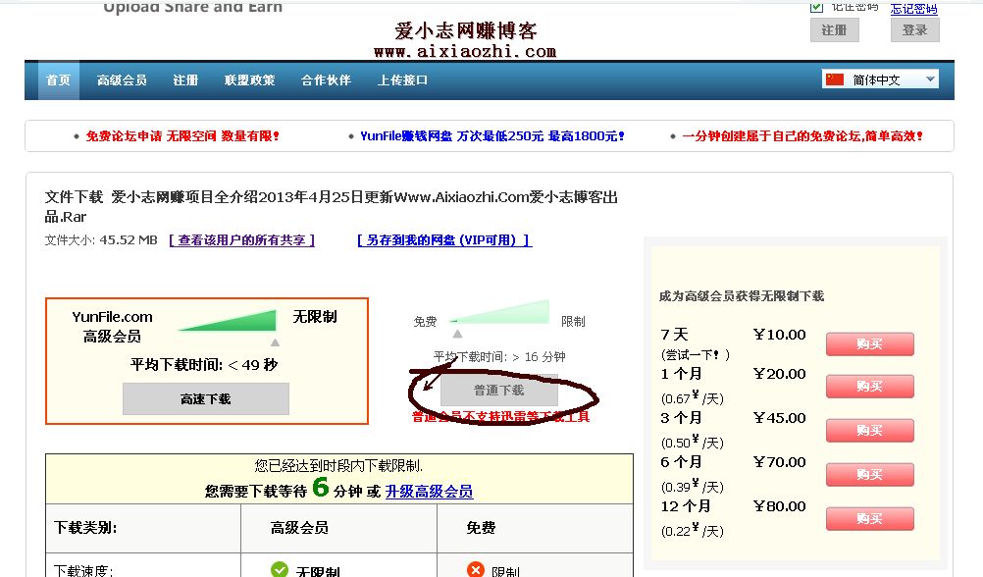The width and height of the screenshot is (983, 577).
Task: Click the 免费 table column header
Action: pos(535,528)
